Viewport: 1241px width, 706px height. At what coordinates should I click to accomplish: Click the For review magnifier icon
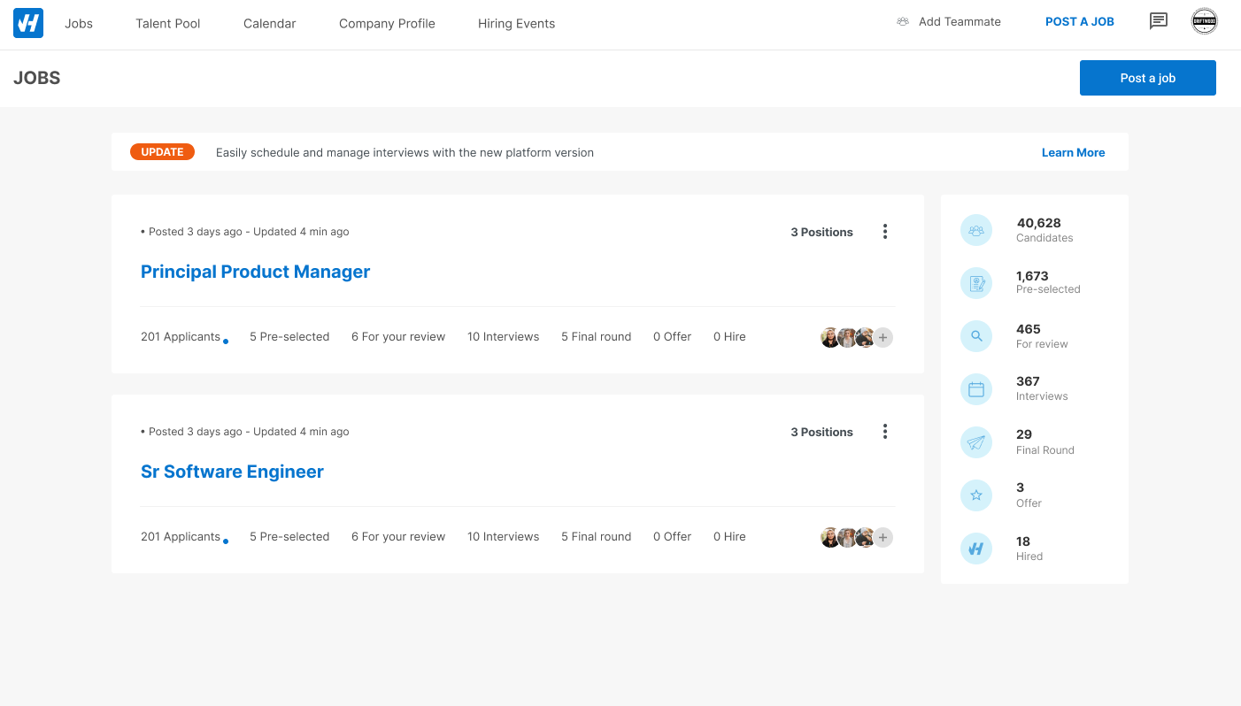(976, 336)
